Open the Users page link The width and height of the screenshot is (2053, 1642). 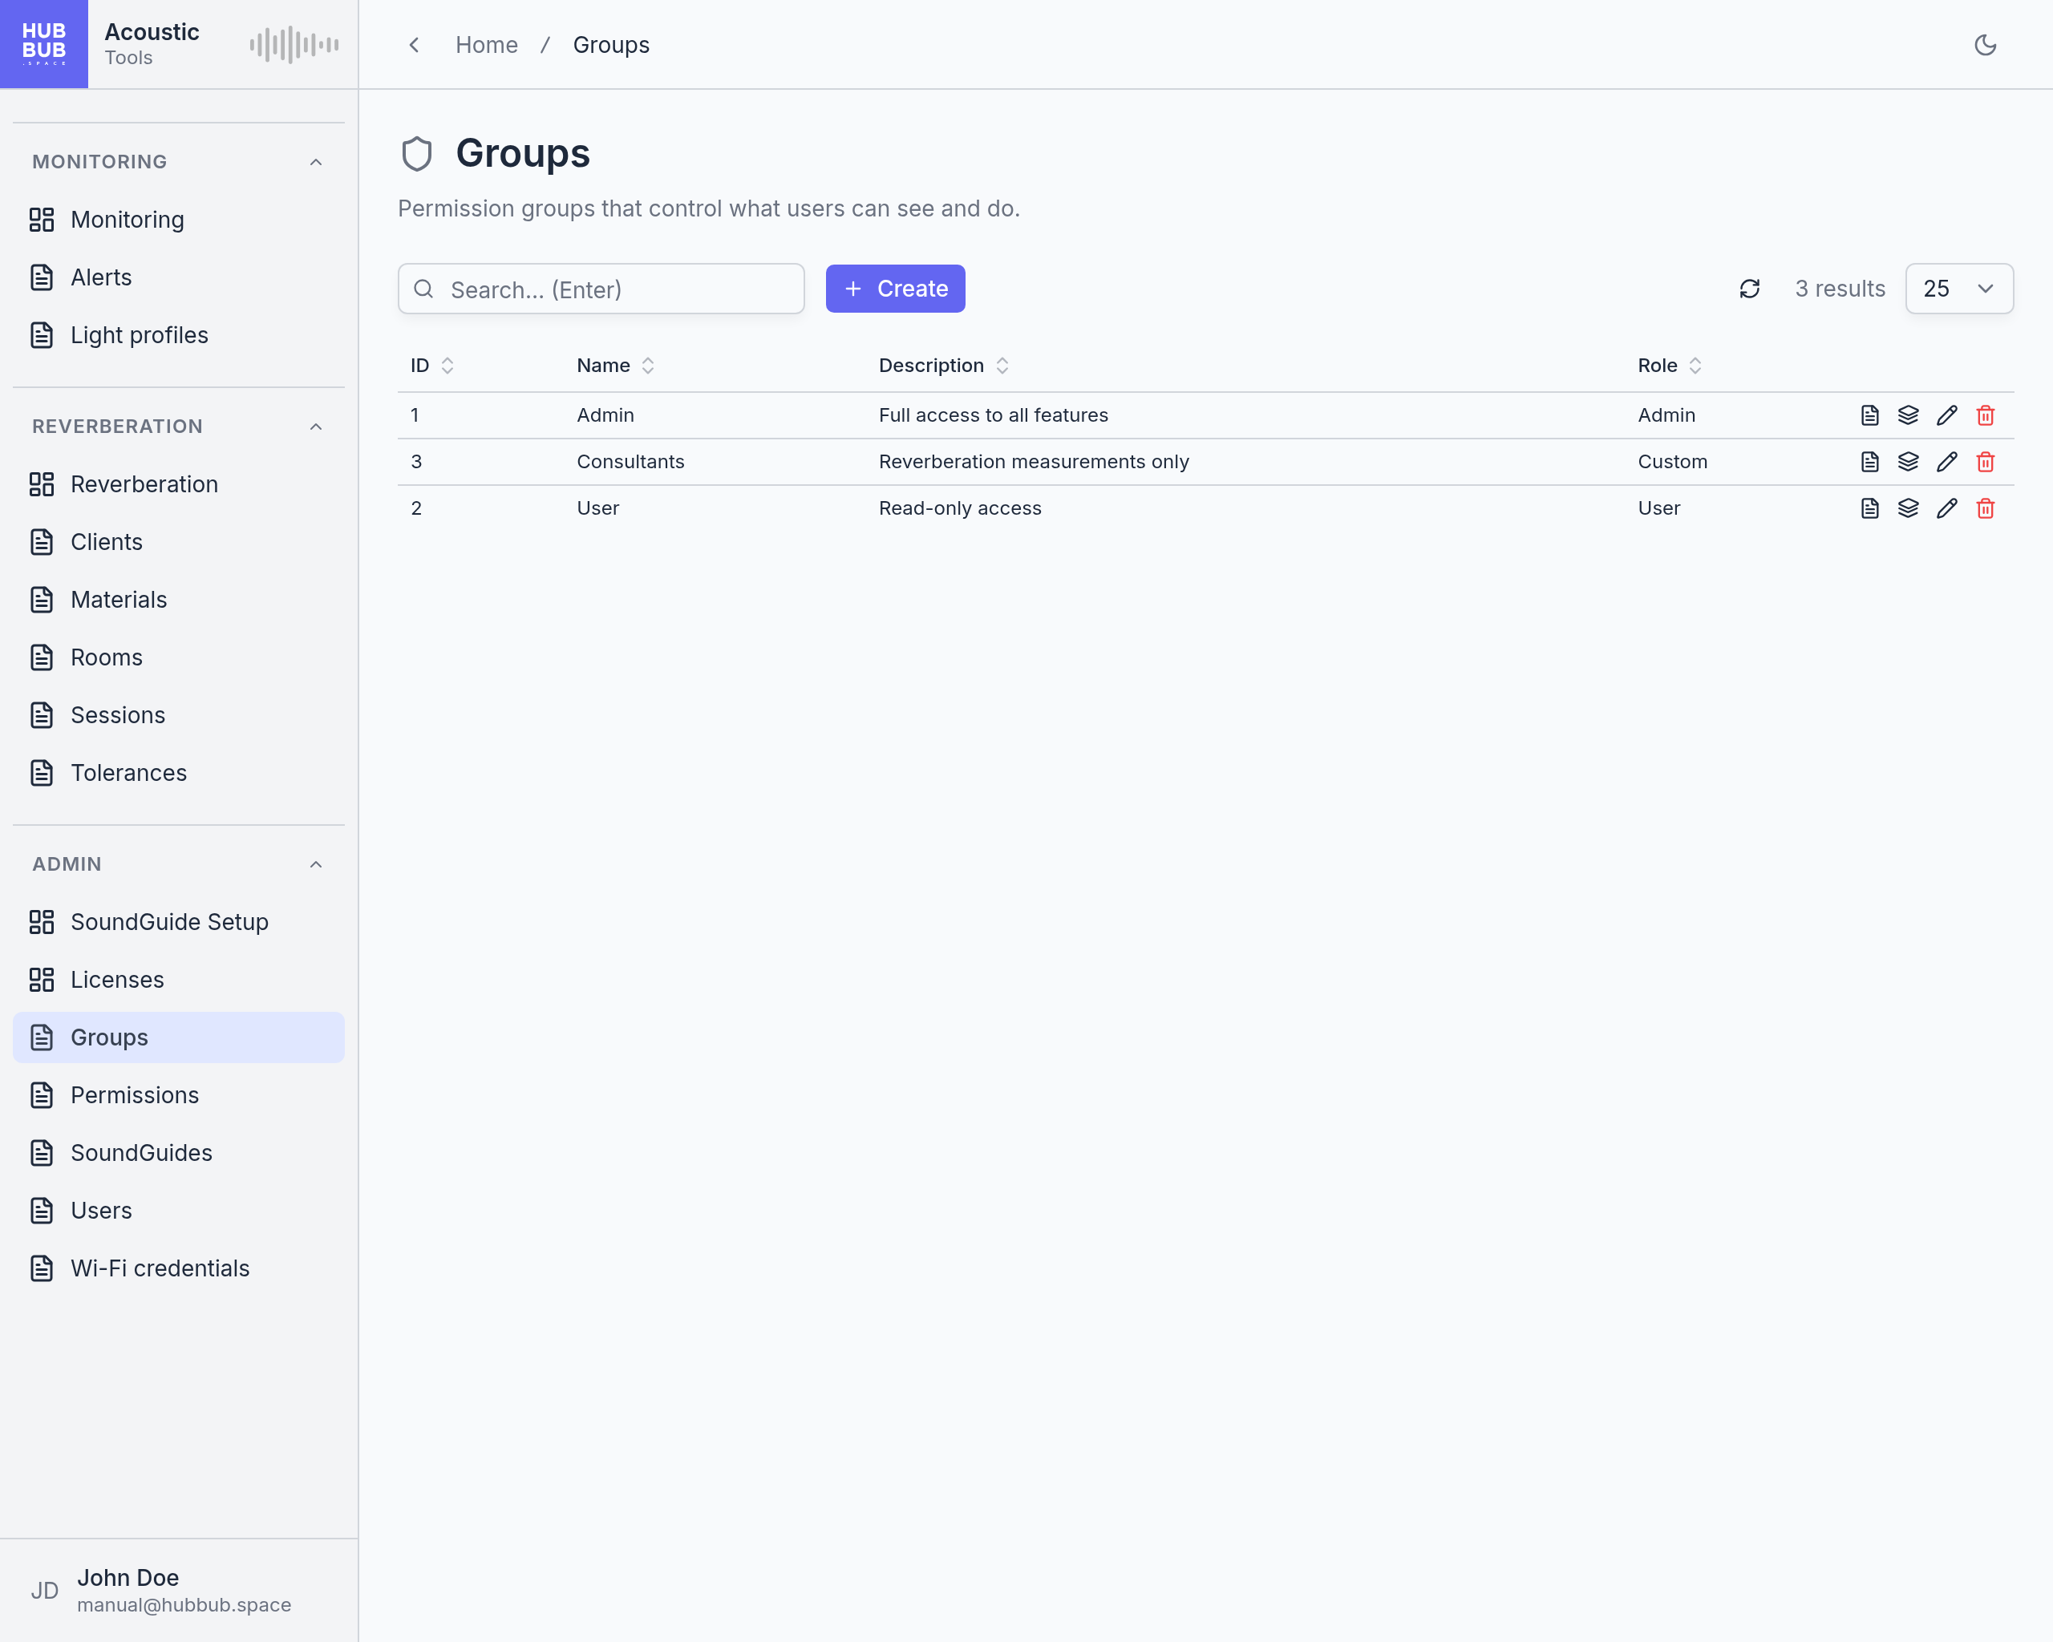point(178,1211)
